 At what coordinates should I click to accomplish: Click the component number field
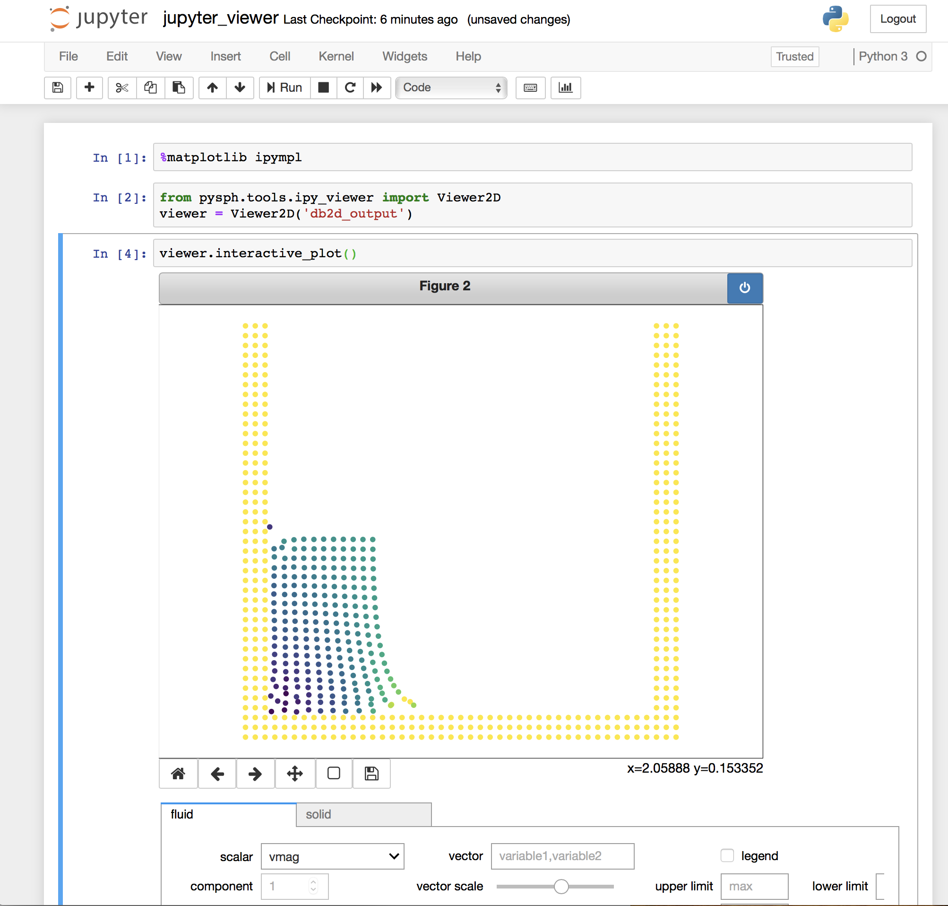pyautogui.click(x=294, y=886)
